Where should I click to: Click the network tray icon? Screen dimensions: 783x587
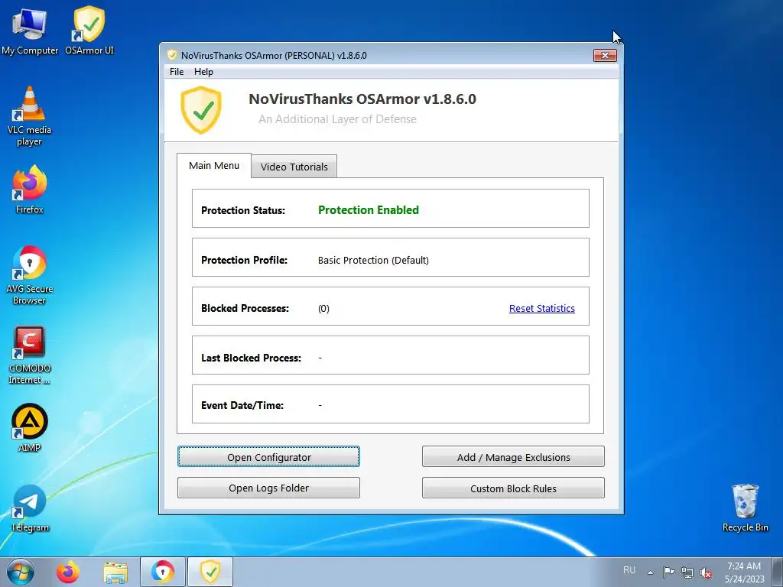[x=687, y=572]
